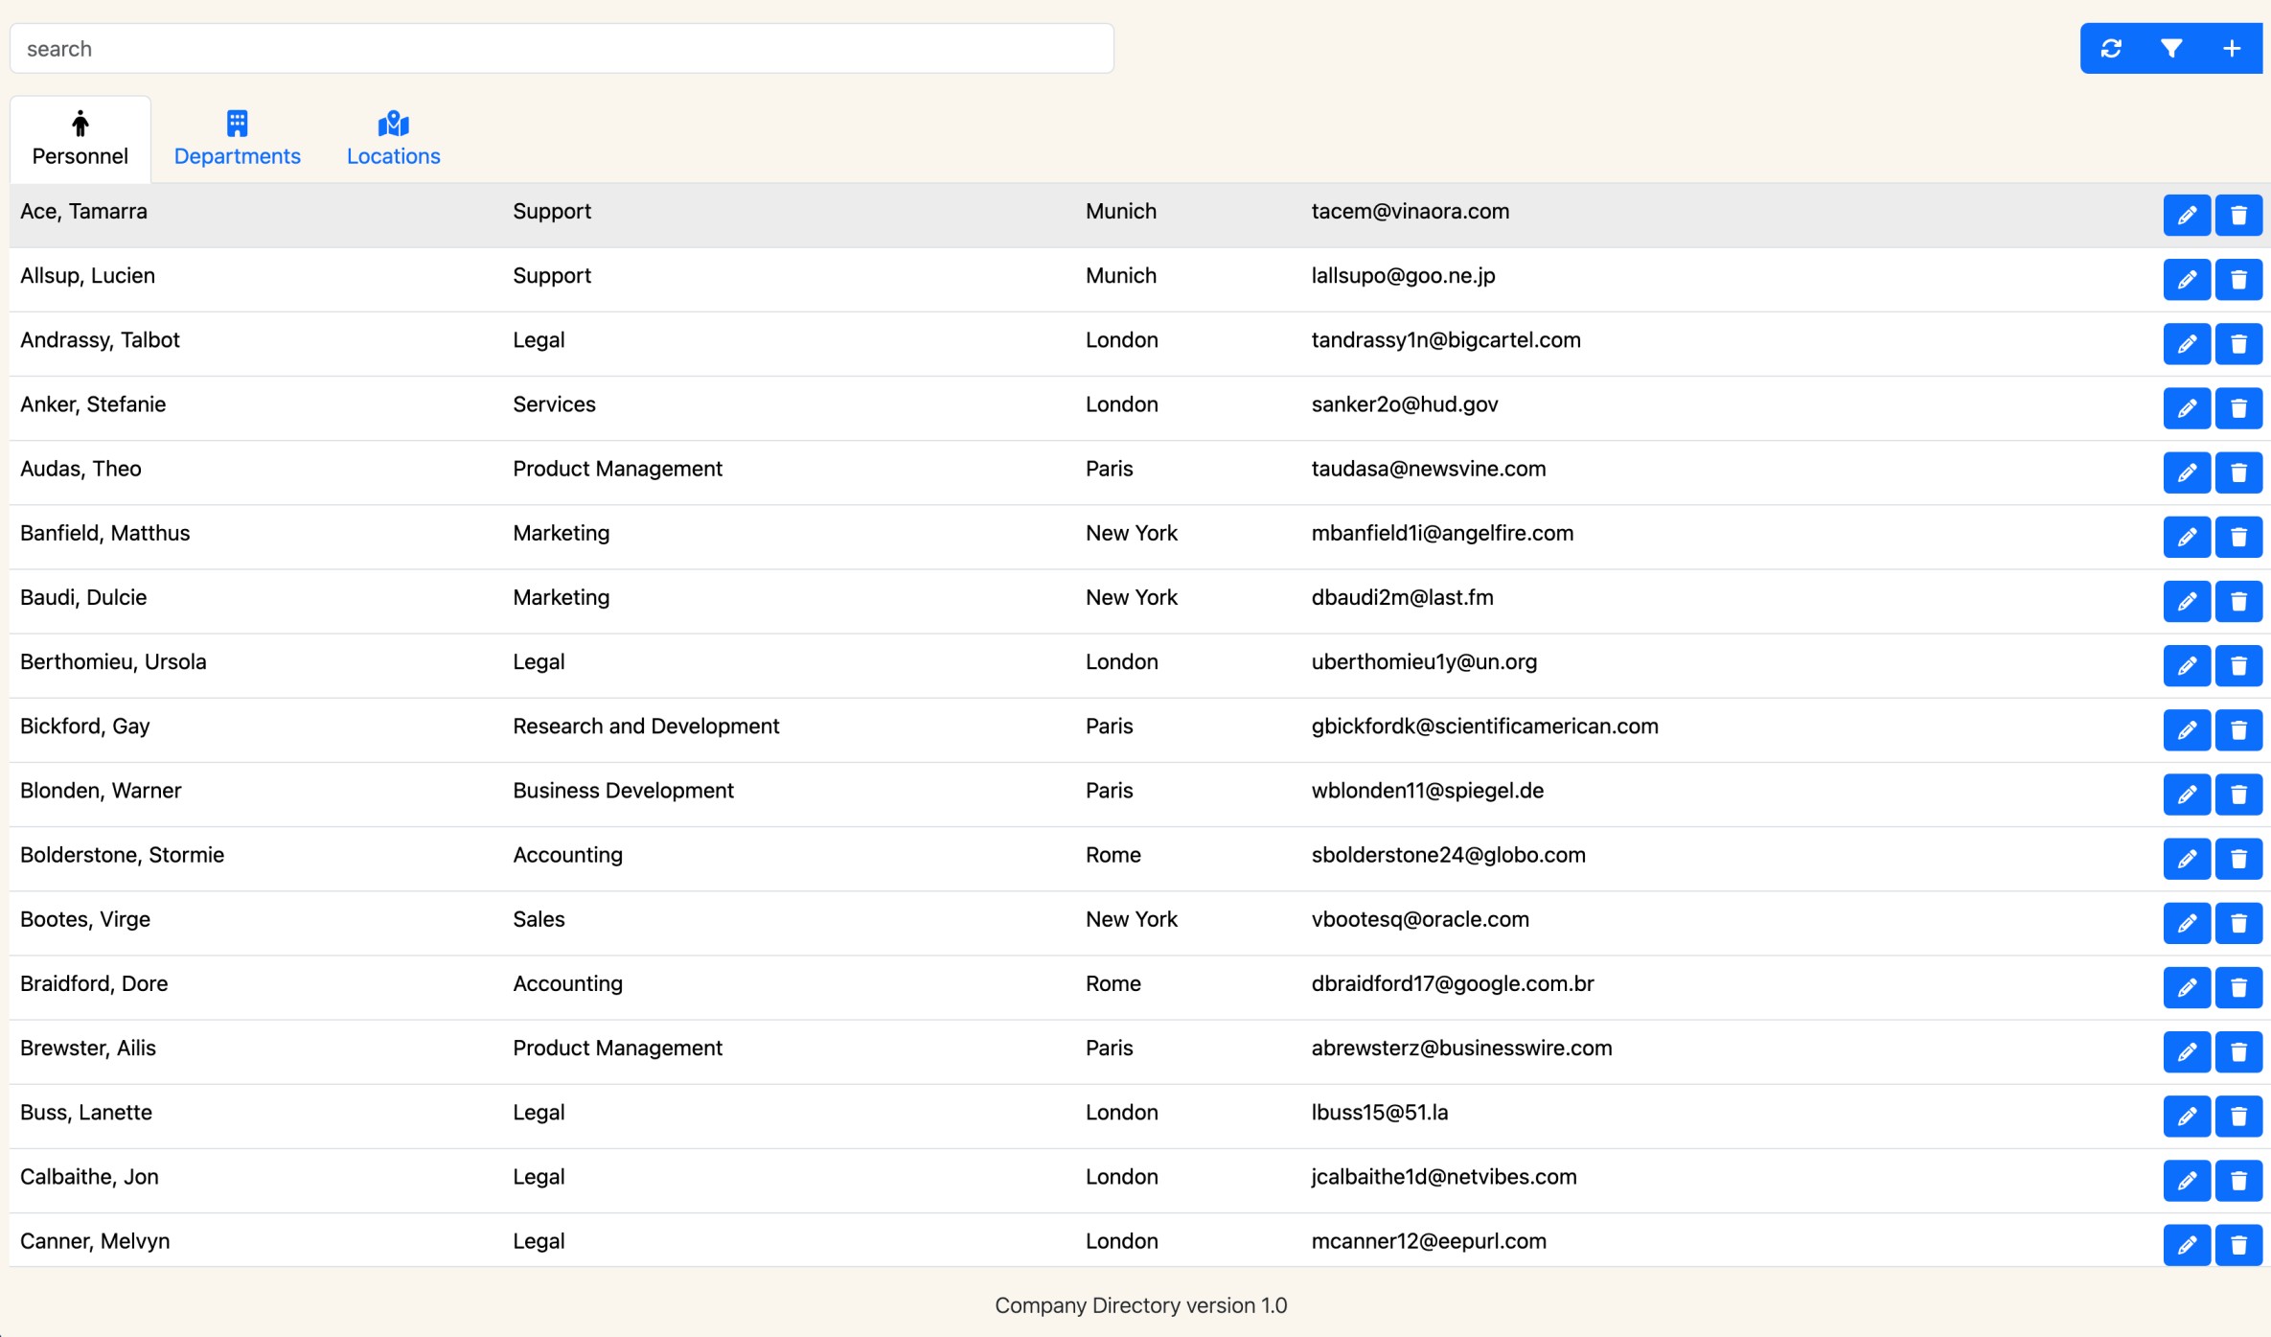2271x1337 pixels.
Task: Click into the search field
Action: (x=562, y=48)
